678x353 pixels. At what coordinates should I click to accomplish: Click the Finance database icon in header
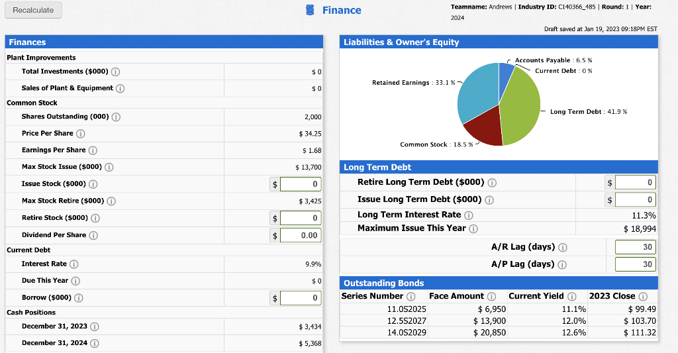[310, 10]
